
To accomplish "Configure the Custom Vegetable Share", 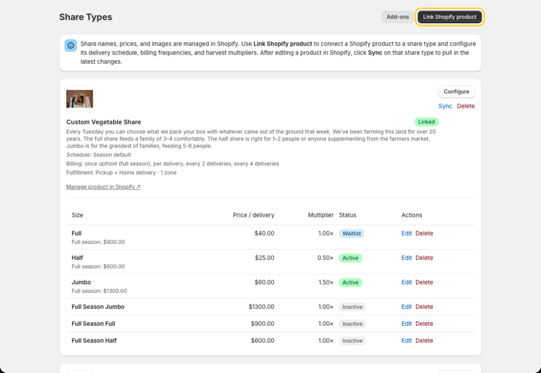I will pyautogui.click(x=456, y=92).
